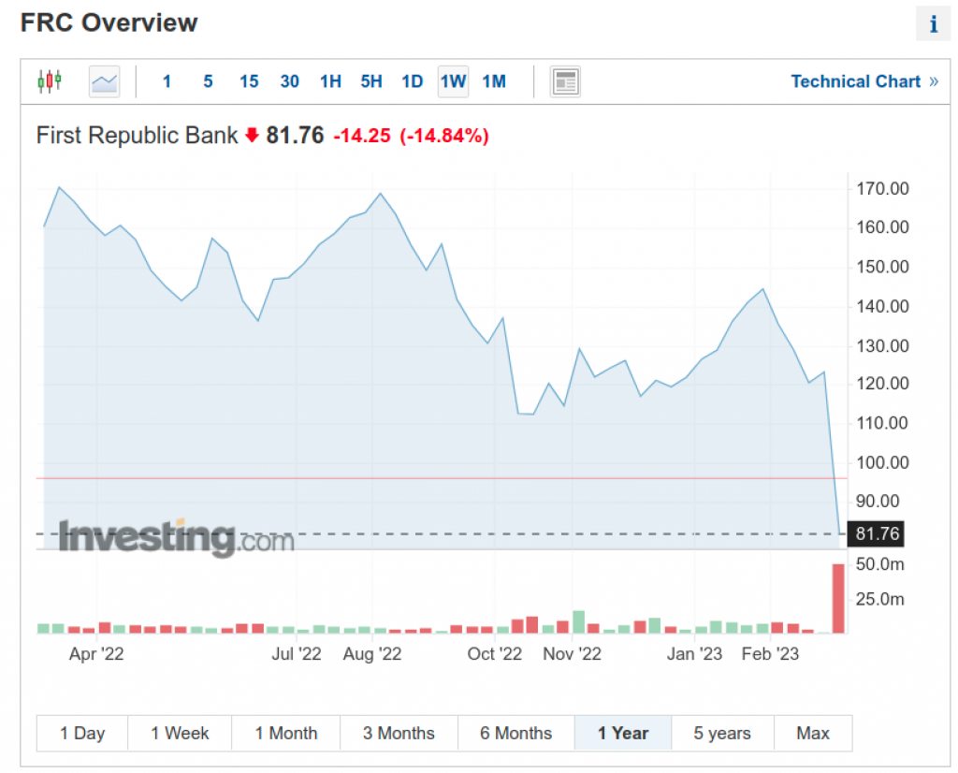
Task: Show the 5 years time range
Action: (x=723, y=733)
